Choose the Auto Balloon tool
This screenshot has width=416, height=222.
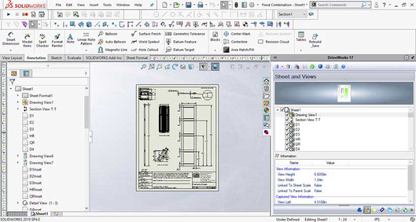[112, 42]
